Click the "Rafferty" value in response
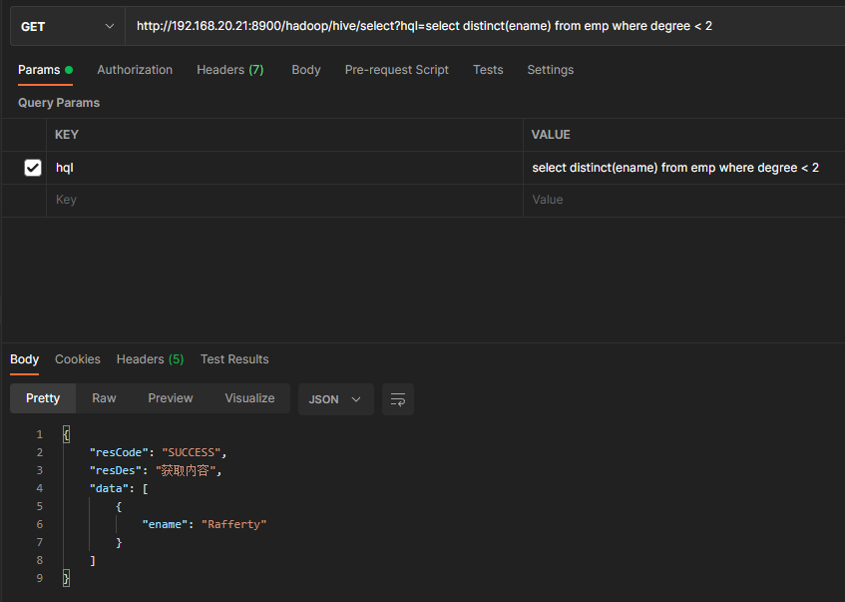The image size is (845, 602). coord(233,524)
